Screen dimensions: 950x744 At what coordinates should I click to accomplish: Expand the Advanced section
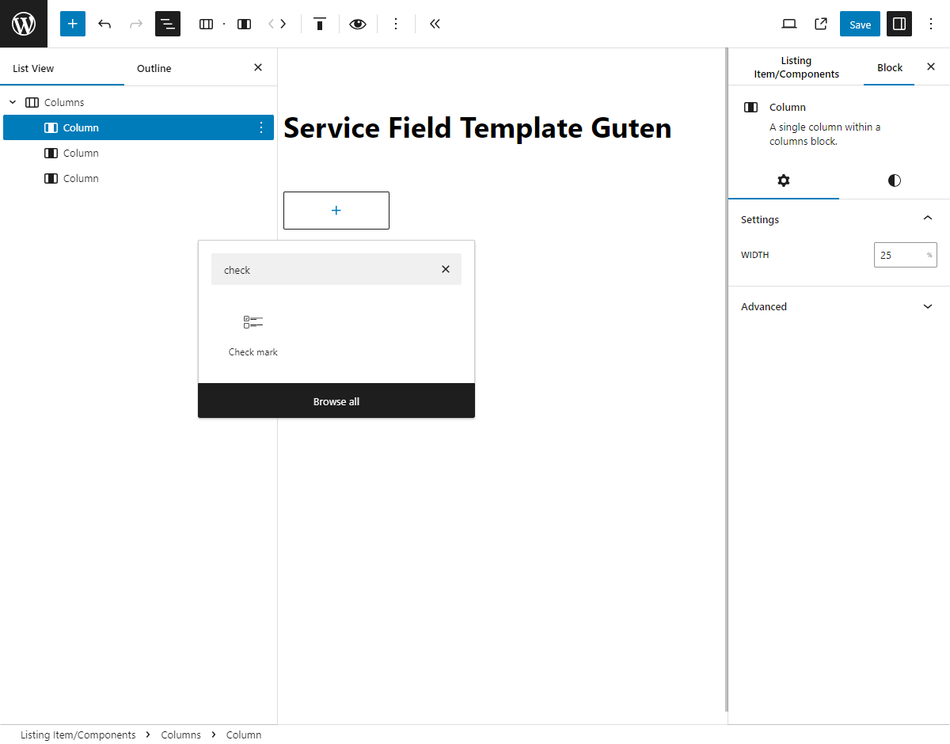coord(927,306)
